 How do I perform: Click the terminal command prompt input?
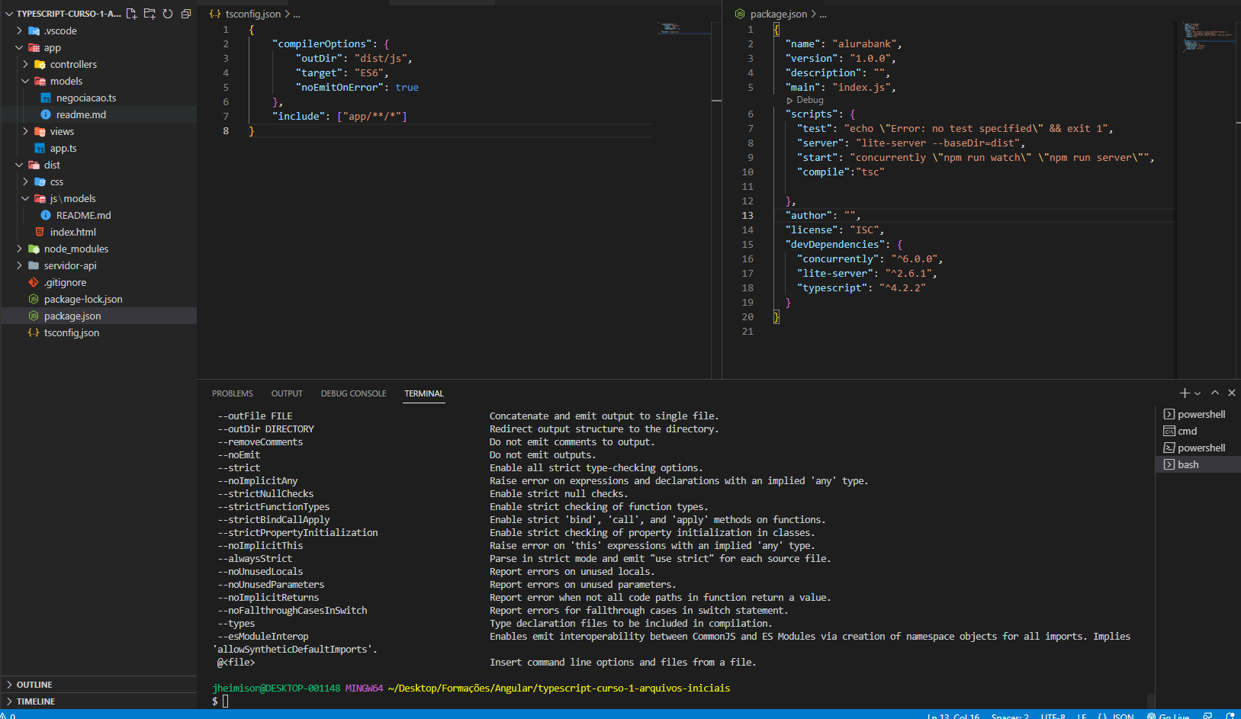[x=225, y=701]
